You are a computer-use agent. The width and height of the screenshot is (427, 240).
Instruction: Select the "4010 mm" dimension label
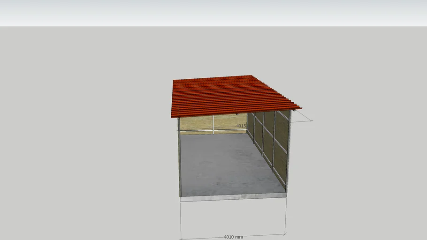click(x=233, y=237)
